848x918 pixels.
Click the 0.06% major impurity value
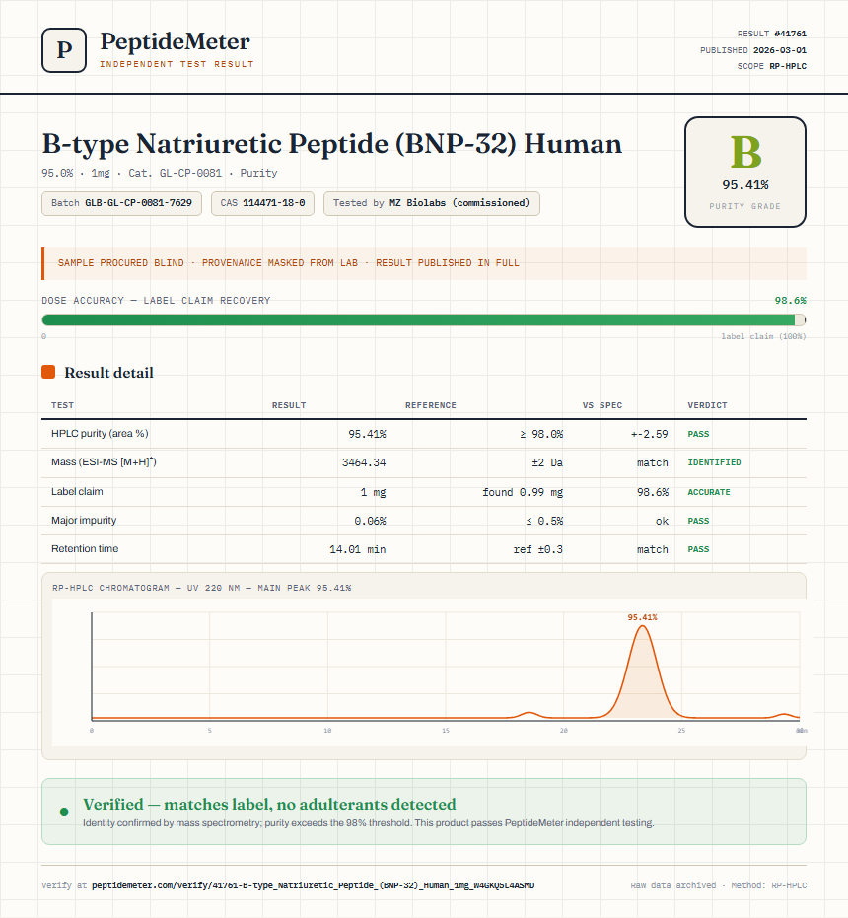370,521
